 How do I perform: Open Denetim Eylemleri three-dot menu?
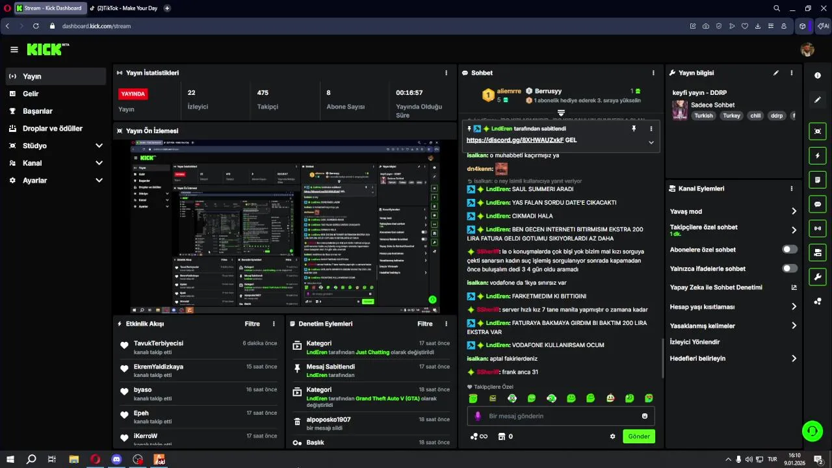coord(446,324)
